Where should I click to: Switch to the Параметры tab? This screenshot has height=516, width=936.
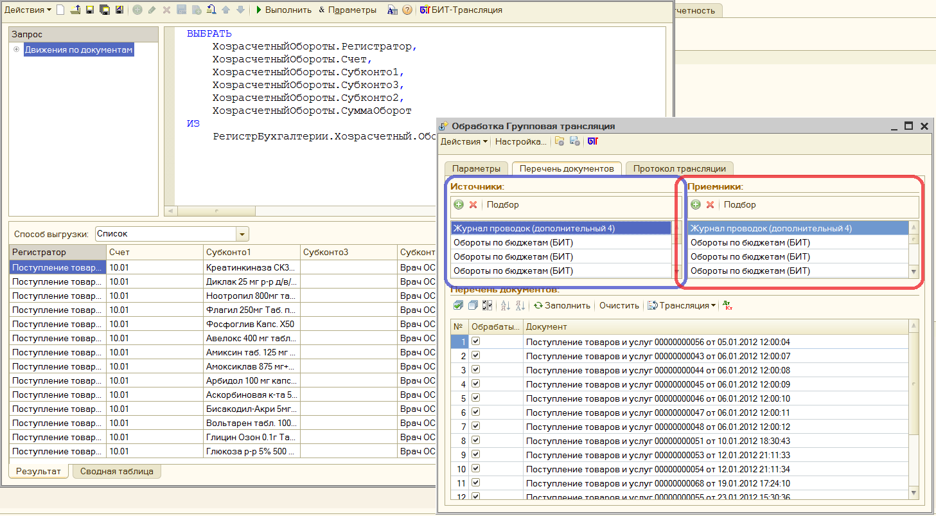point(476,168)
